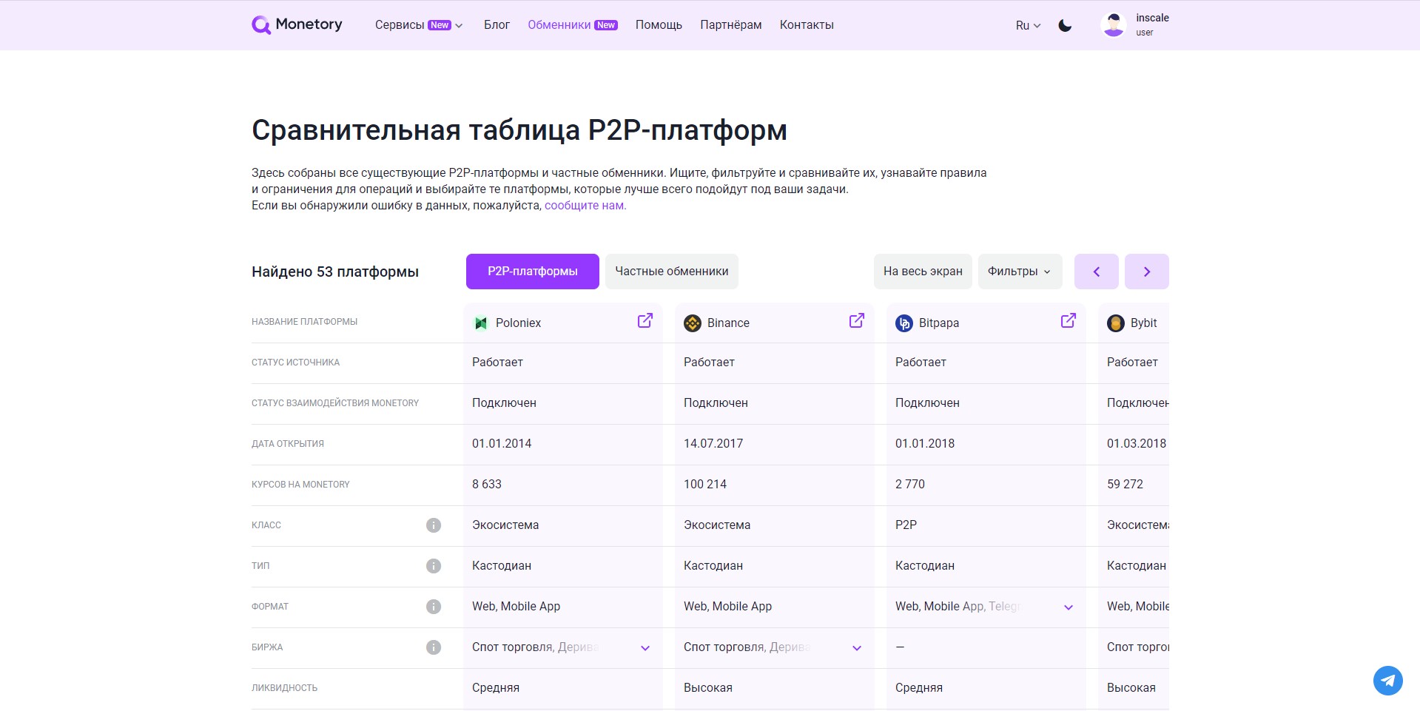1420x711 pixels.
Task: Go to next platforms with right arrow
Action: coord(1147,272)
